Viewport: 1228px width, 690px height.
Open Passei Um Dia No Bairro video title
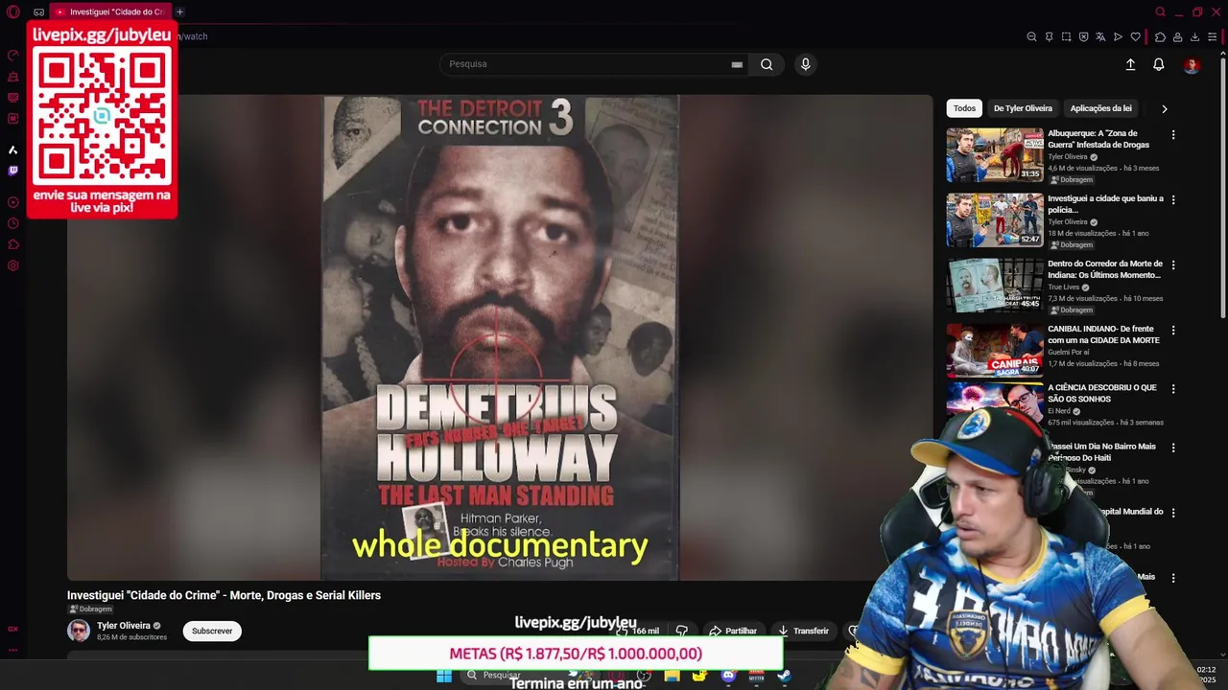click(1101, 451)
